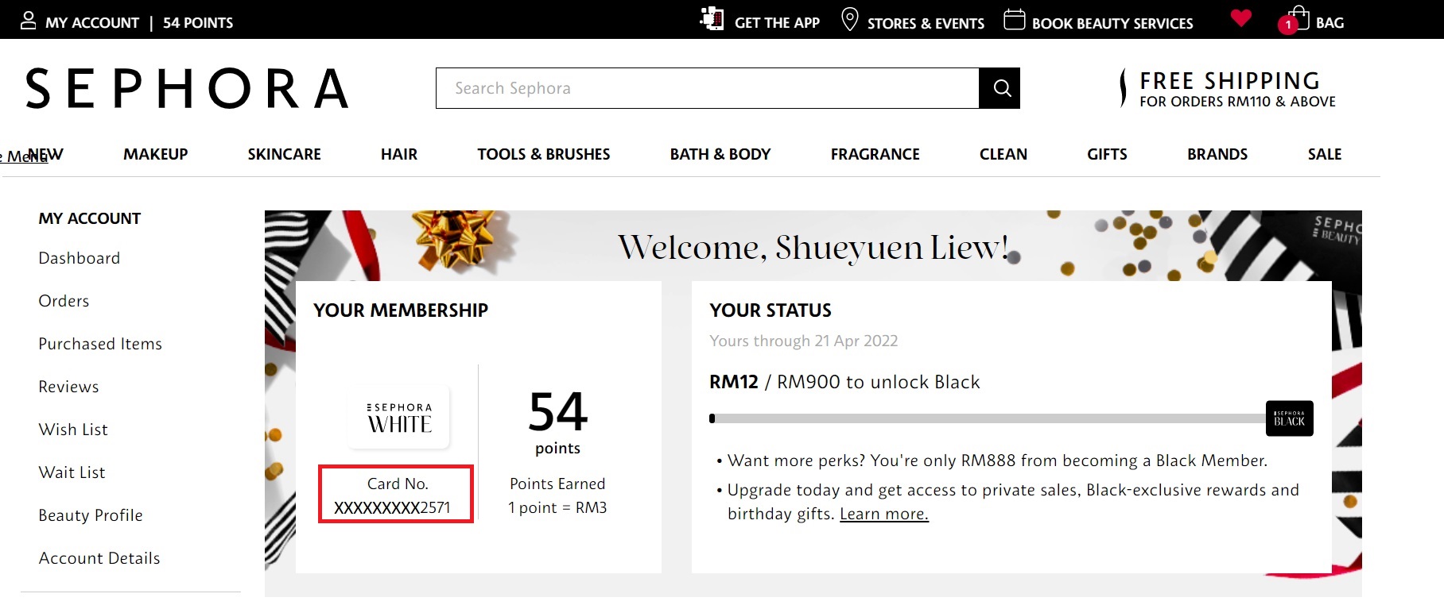Open MY ACCOUNT link in top bar
Image resolution: width=1444 pixels, height=609 pixels.
click(92, 23)
